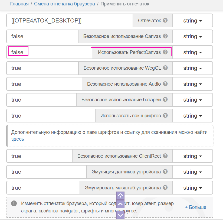The width and height of the screenshot is (223, 220).
Task: Show help for Эмуляция датчиков устройства
Action: pos(165,172)
